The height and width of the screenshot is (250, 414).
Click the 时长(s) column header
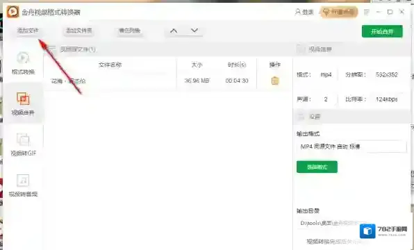(x=237, y=65)
